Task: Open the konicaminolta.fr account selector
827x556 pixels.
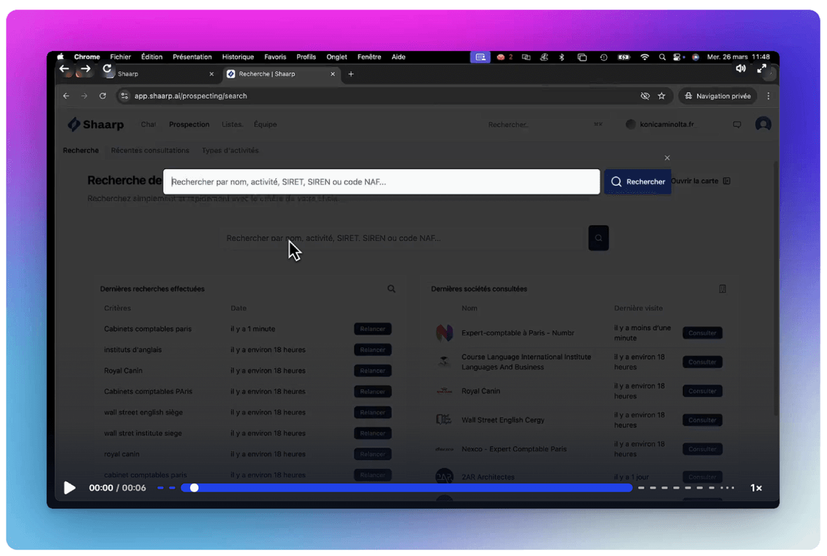Action: coord(660,125)
